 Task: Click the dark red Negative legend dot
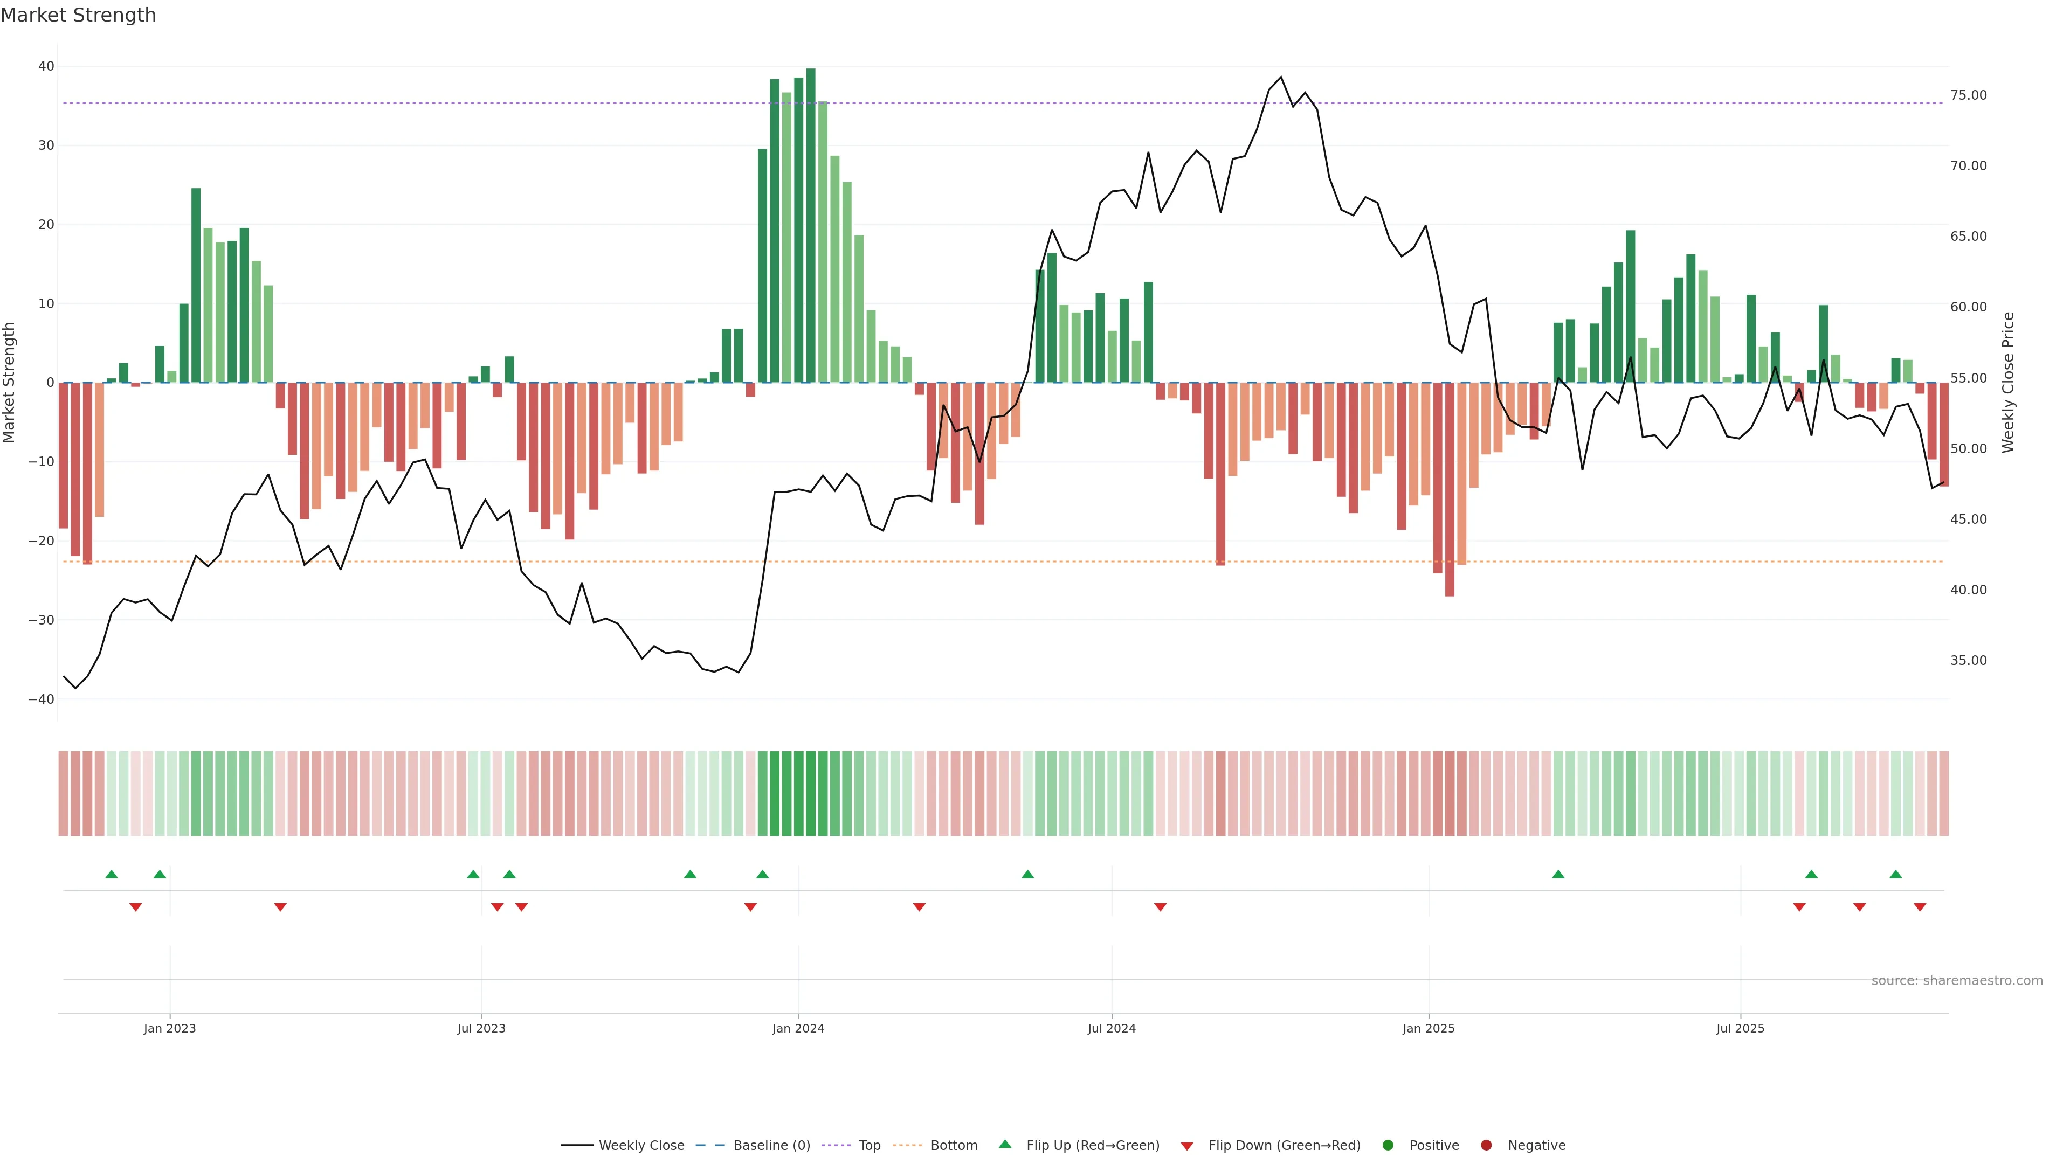(x=1486, y=1145)
